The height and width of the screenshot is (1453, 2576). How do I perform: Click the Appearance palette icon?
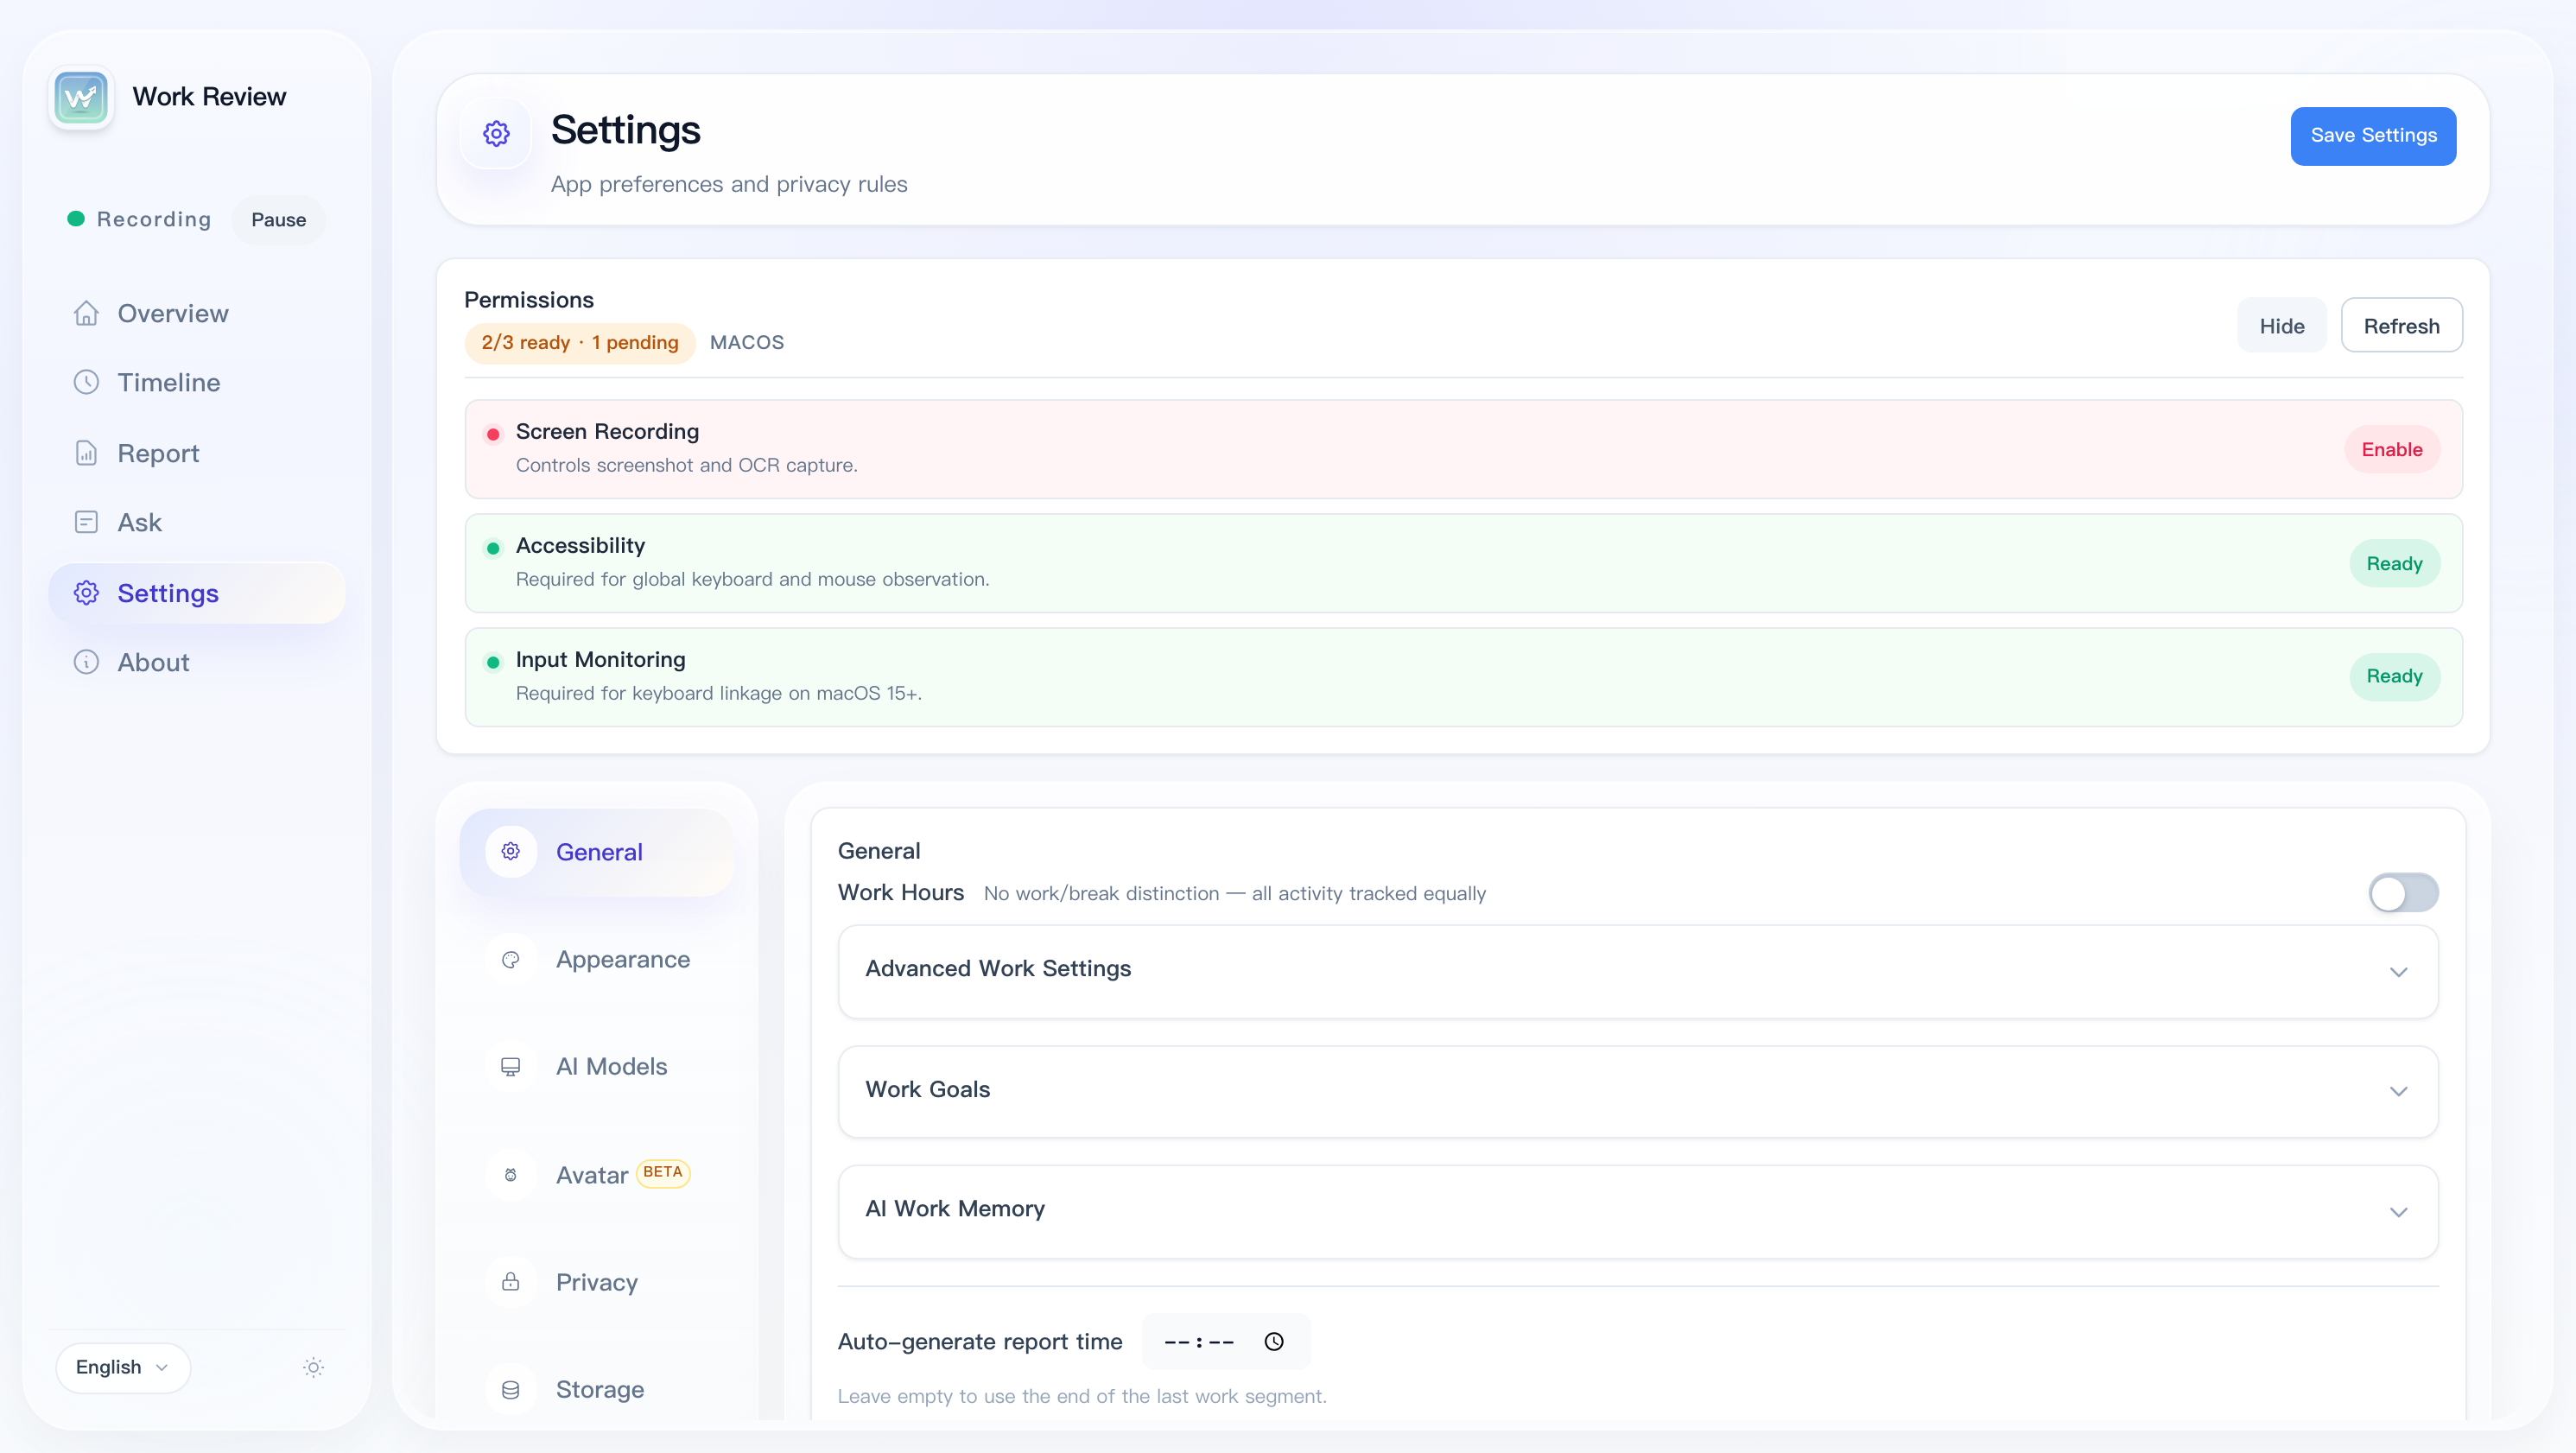pos(511,960)
